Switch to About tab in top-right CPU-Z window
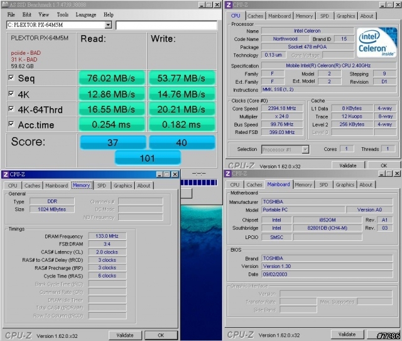 click(367, 16)
